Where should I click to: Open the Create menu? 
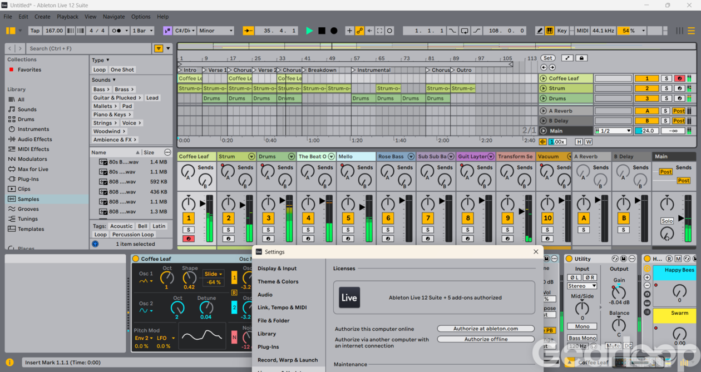coord(42,17)
